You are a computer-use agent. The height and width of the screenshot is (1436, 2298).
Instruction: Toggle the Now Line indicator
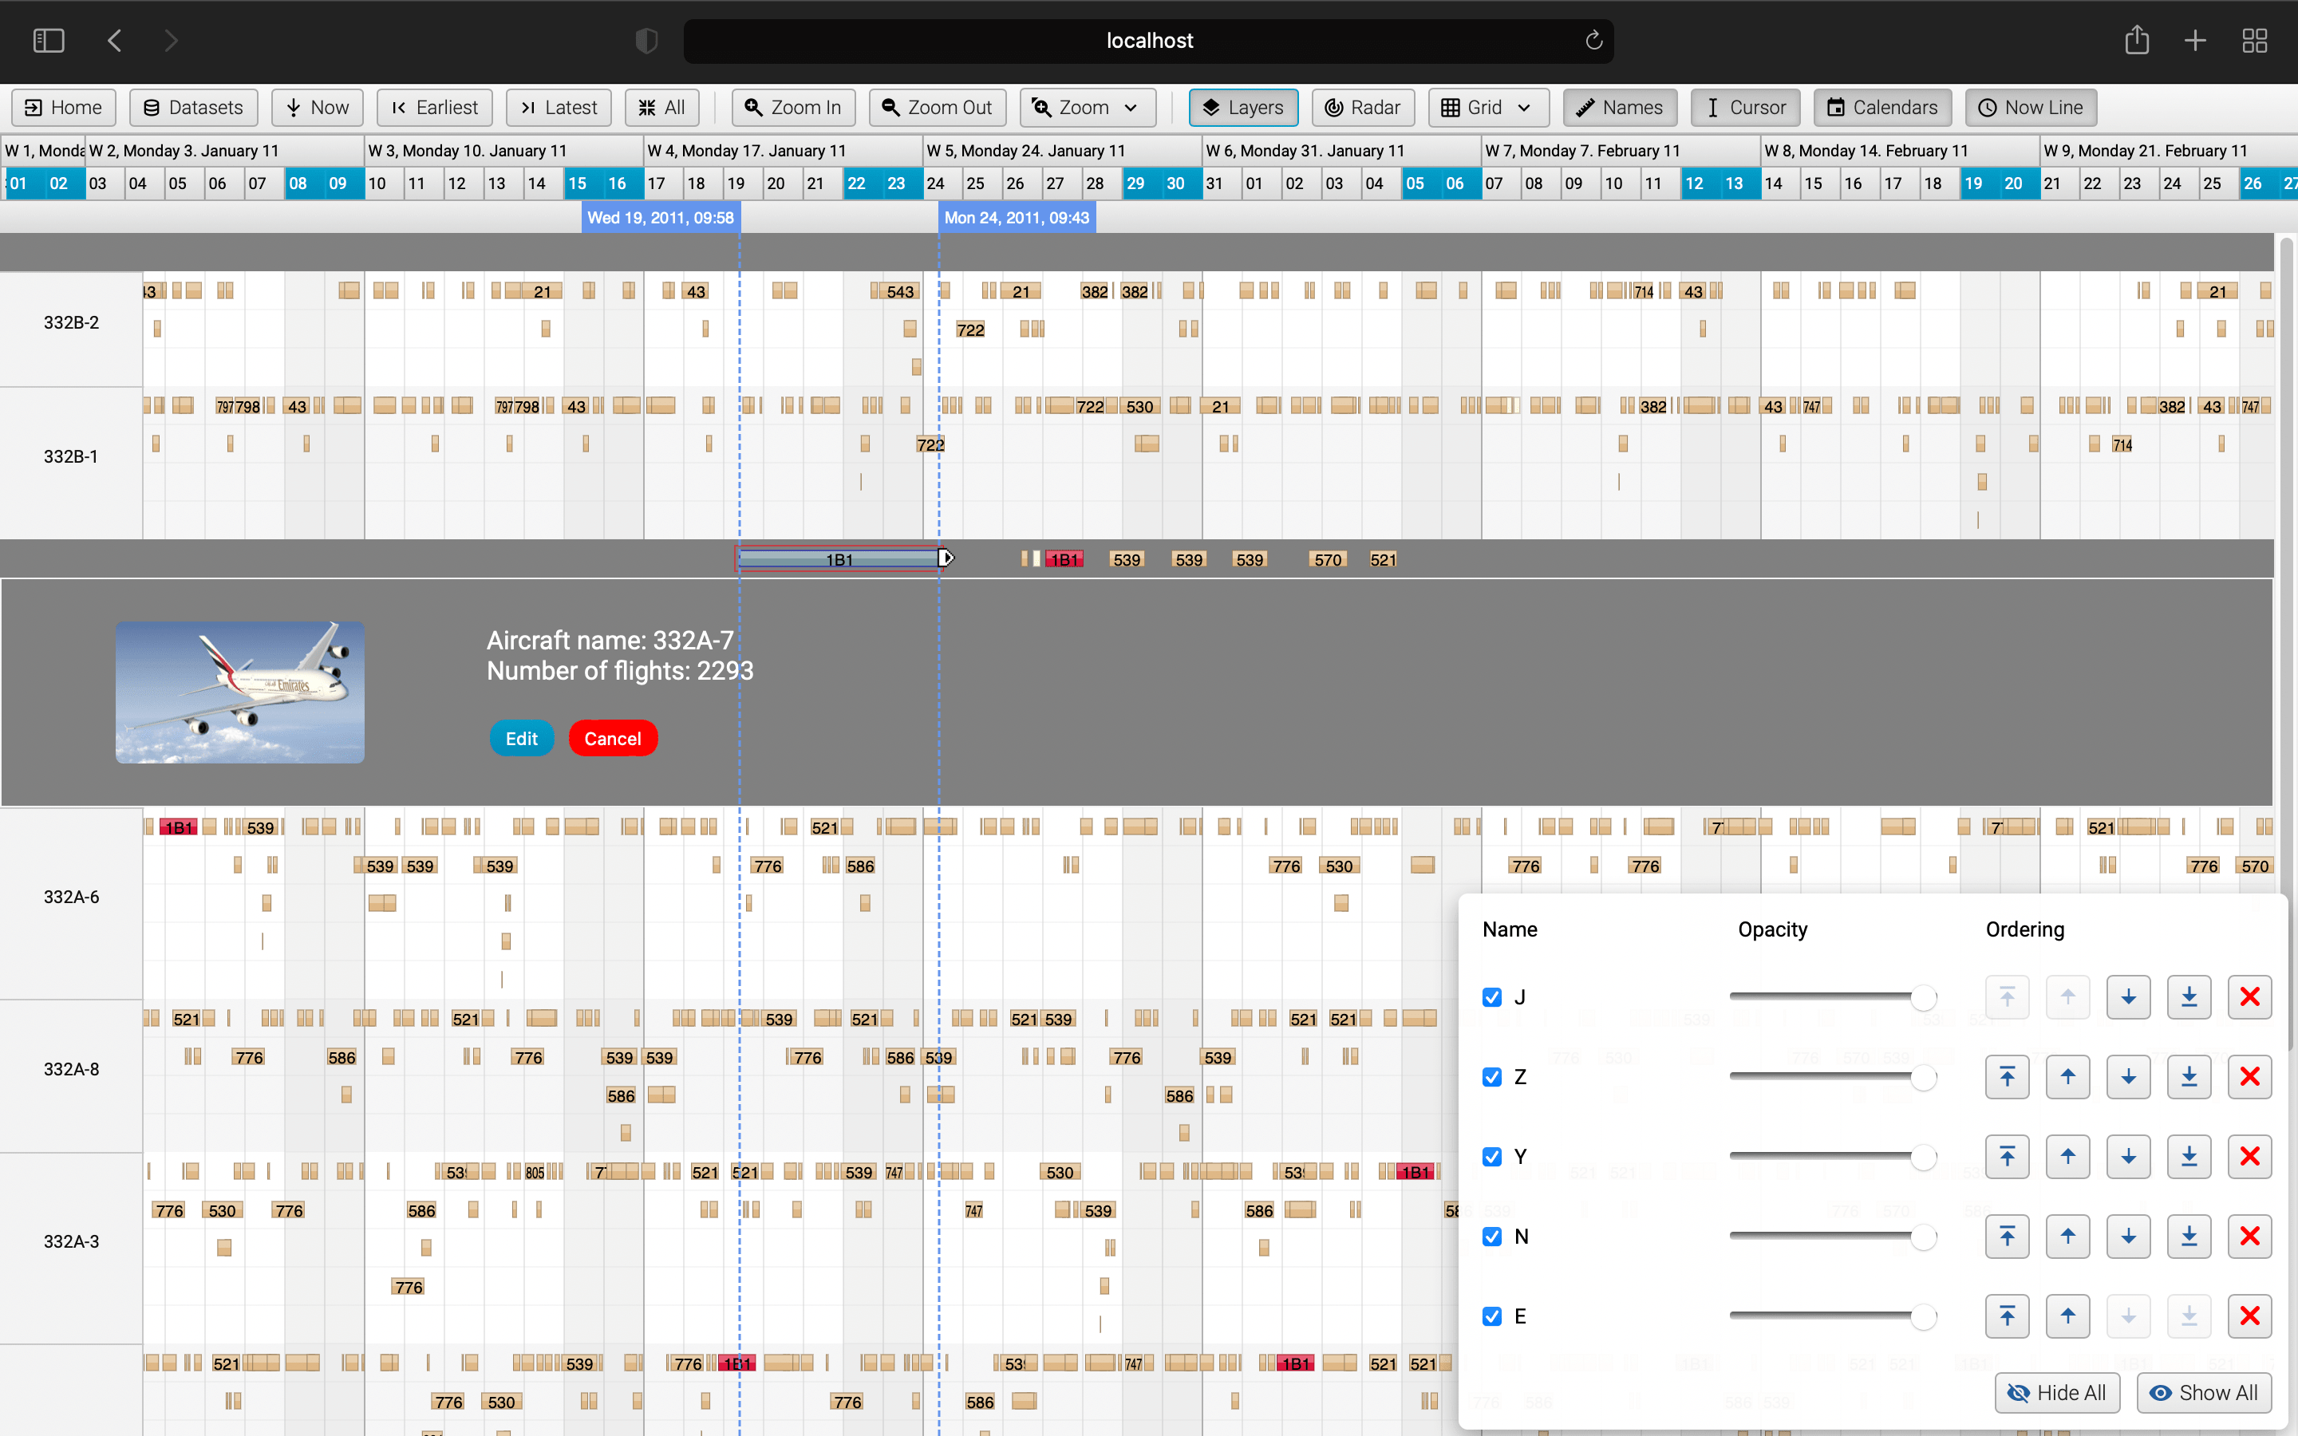2030,108
